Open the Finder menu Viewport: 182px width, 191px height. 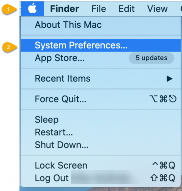pos(64,9)
